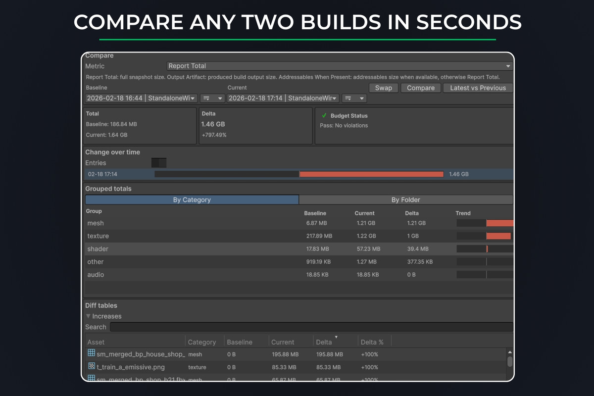The height and width of the screenshot is (396, 594).
Task: Select the sm_merged_bp_house_shop_ asset row
Action: click(296, 354)
